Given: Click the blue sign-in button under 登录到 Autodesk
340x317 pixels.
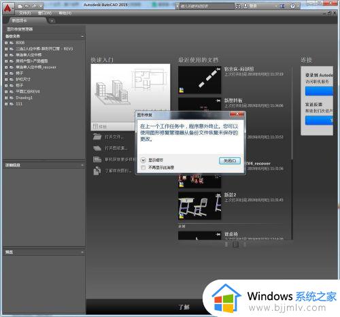Looking at the screenshot, I should tap(319, 91).
